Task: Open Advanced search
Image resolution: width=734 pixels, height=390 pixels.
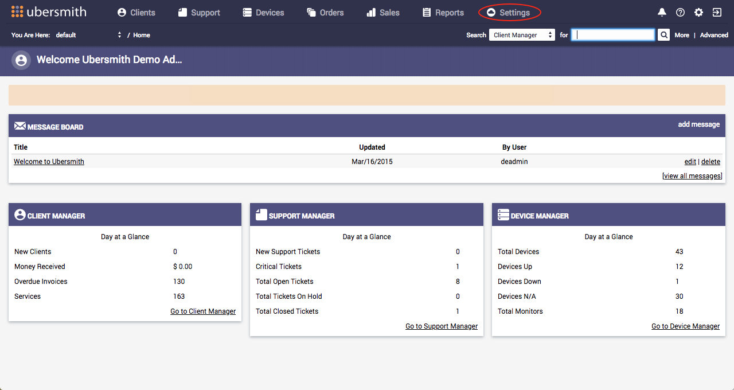Action: click(x=714, y=35)
